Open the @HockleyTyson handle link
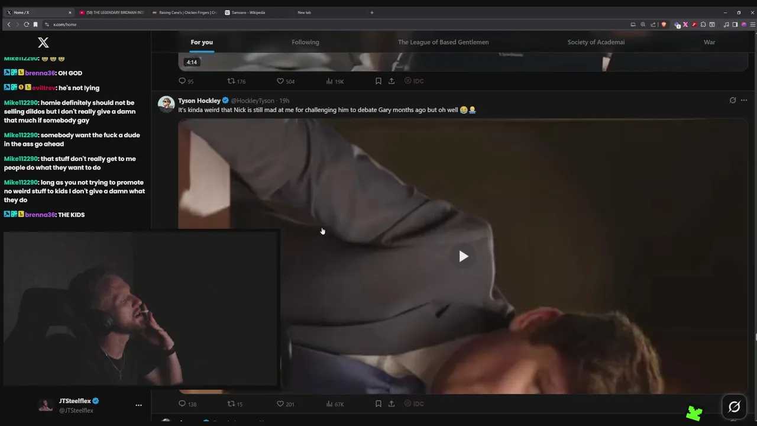The image size is (757, 426). (x=253, y=101)
